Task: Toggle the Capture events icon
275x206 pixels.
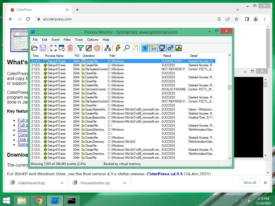Action: (53, 48)
